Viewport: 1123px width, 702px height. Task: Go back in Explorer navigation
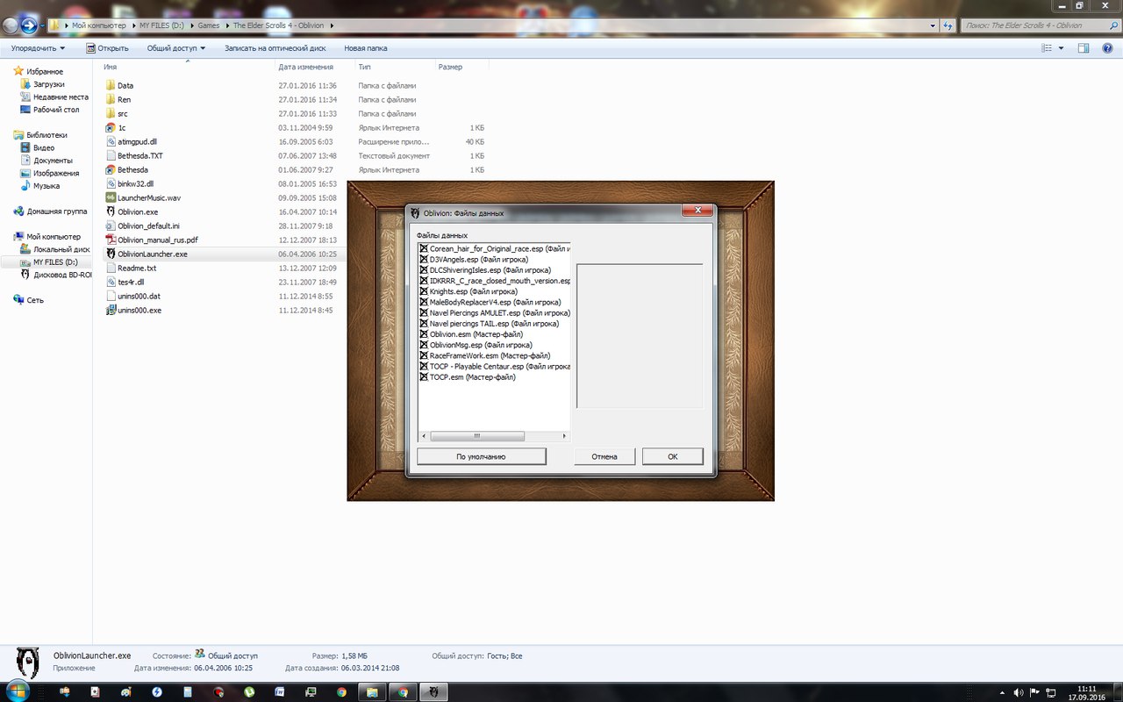click(x=12, y=25)
